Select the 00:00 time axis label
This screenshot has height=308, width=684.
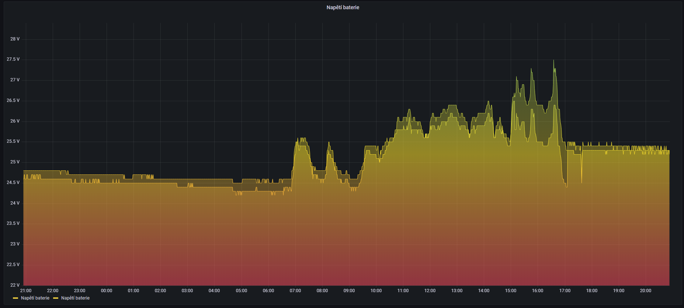106,291
